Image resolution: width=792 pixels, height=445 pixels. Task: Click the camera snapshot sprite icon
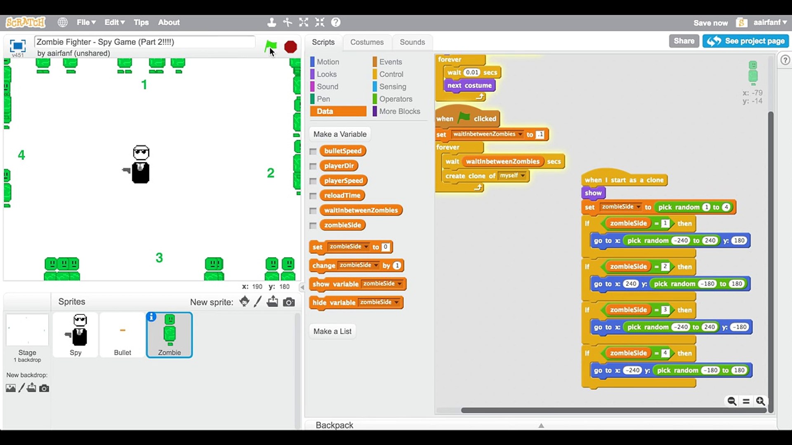coord(289,302)
